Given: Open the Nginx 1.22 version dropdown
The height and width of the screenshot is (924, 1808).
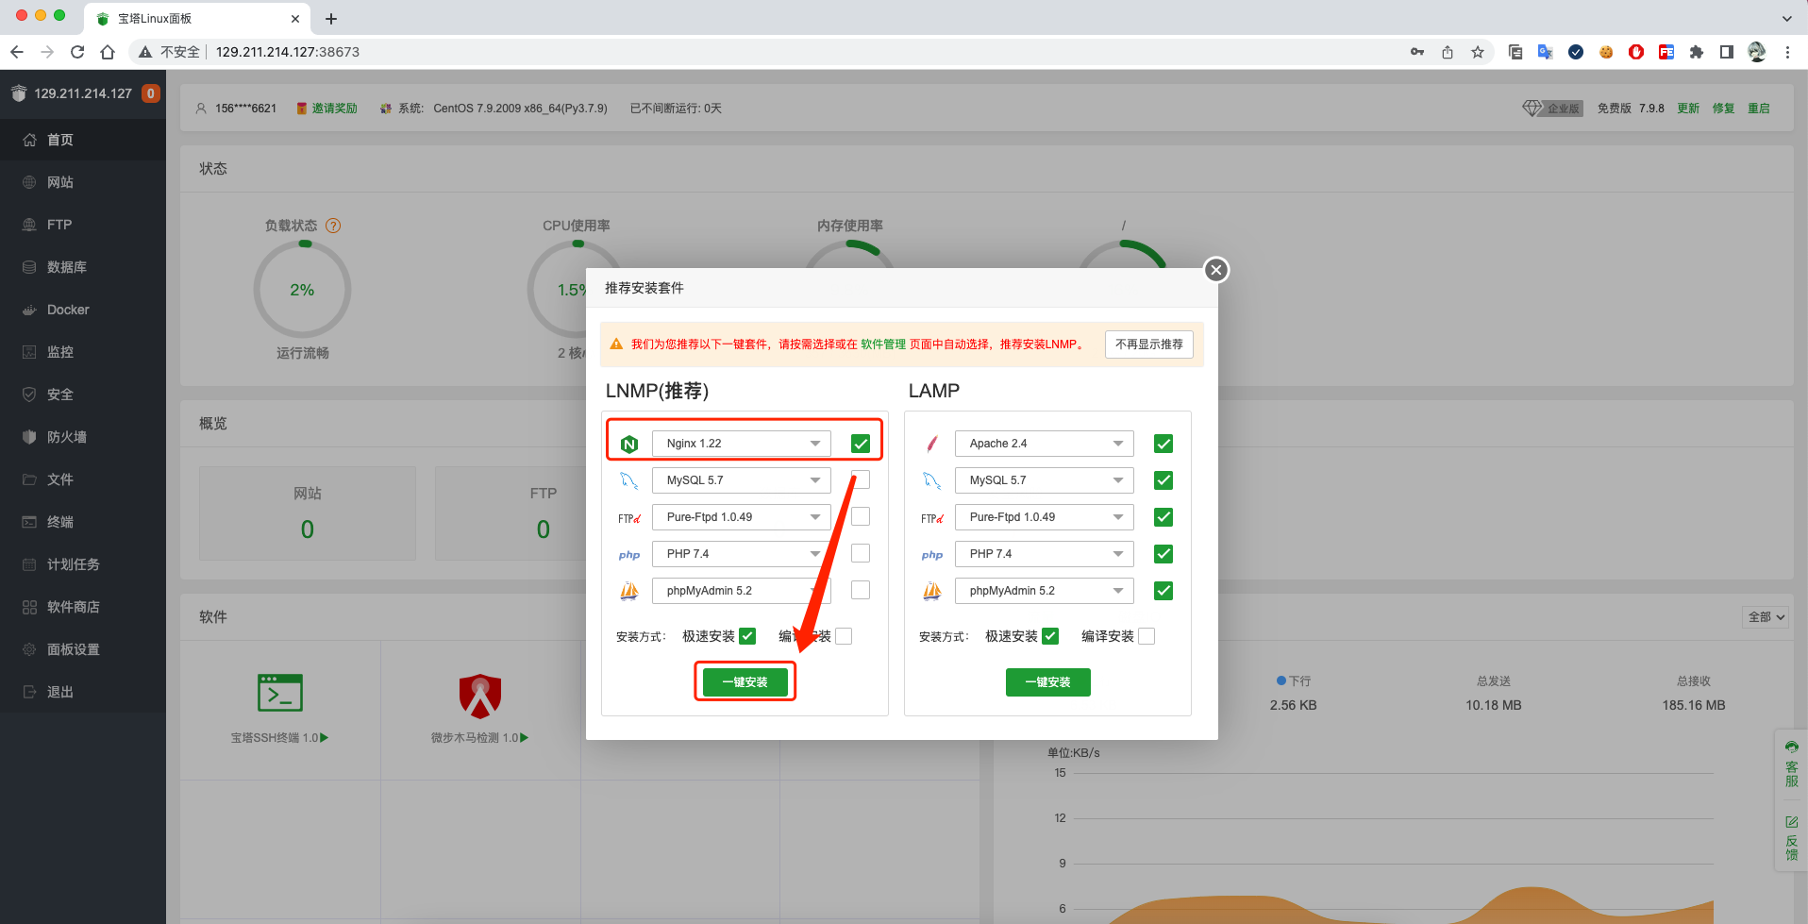Looking at the screenshot, I should pos(742,444).
